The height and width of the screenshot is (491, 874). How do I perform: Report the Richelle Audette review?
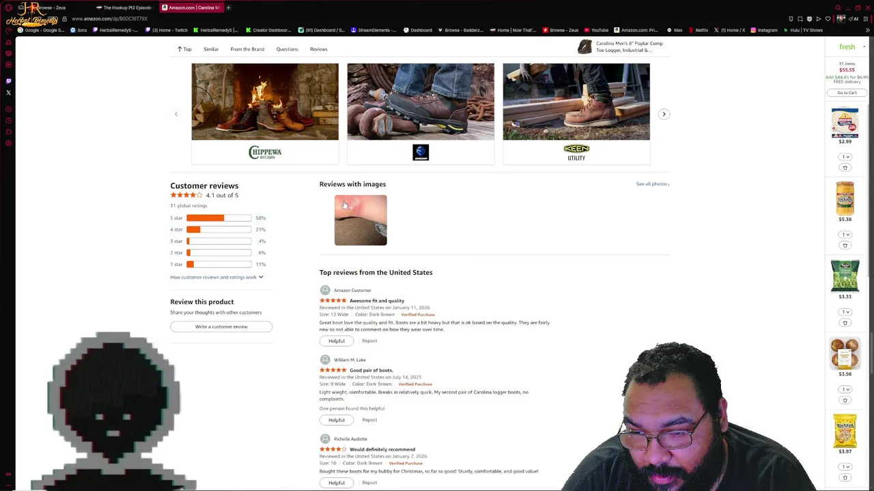point(369,483)
